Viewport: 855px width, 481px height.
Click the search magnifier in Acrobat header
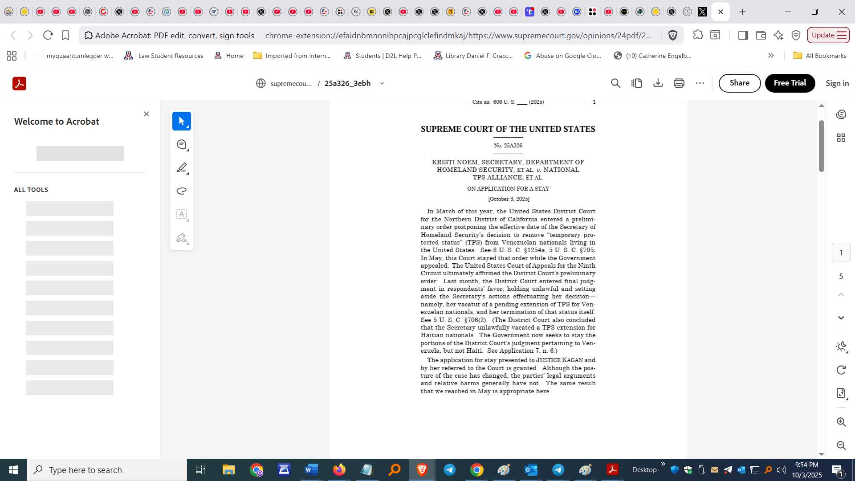click(x=615, y=83)
